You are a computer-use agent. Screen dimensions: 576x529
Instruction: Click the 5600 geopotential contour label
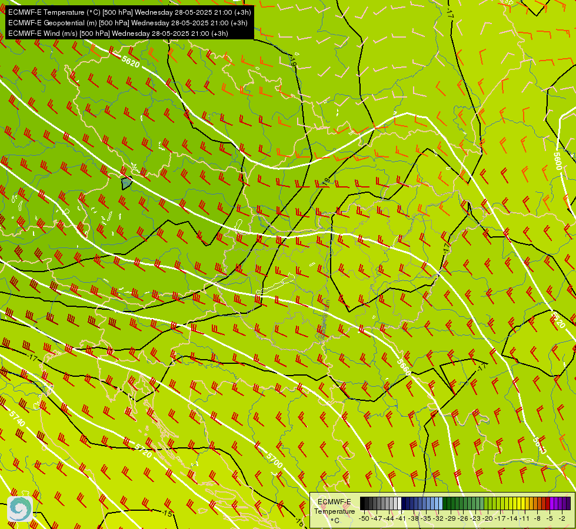click(x=558, y=161)
